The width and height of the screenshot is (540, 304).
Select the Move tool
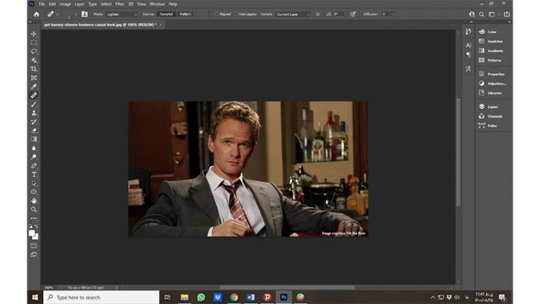point(34,34)
